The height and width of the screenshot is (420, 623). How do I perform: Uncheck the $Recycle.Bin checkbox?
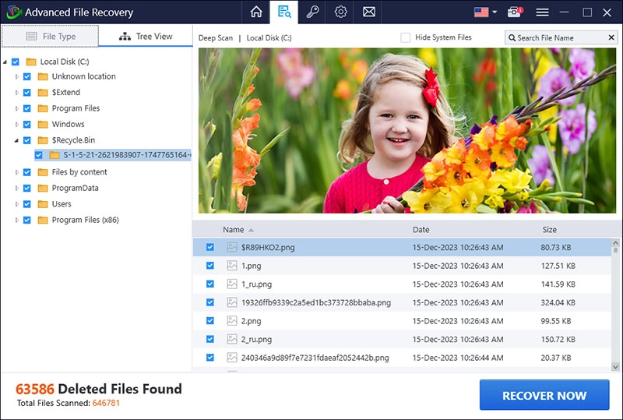(27, 140)
